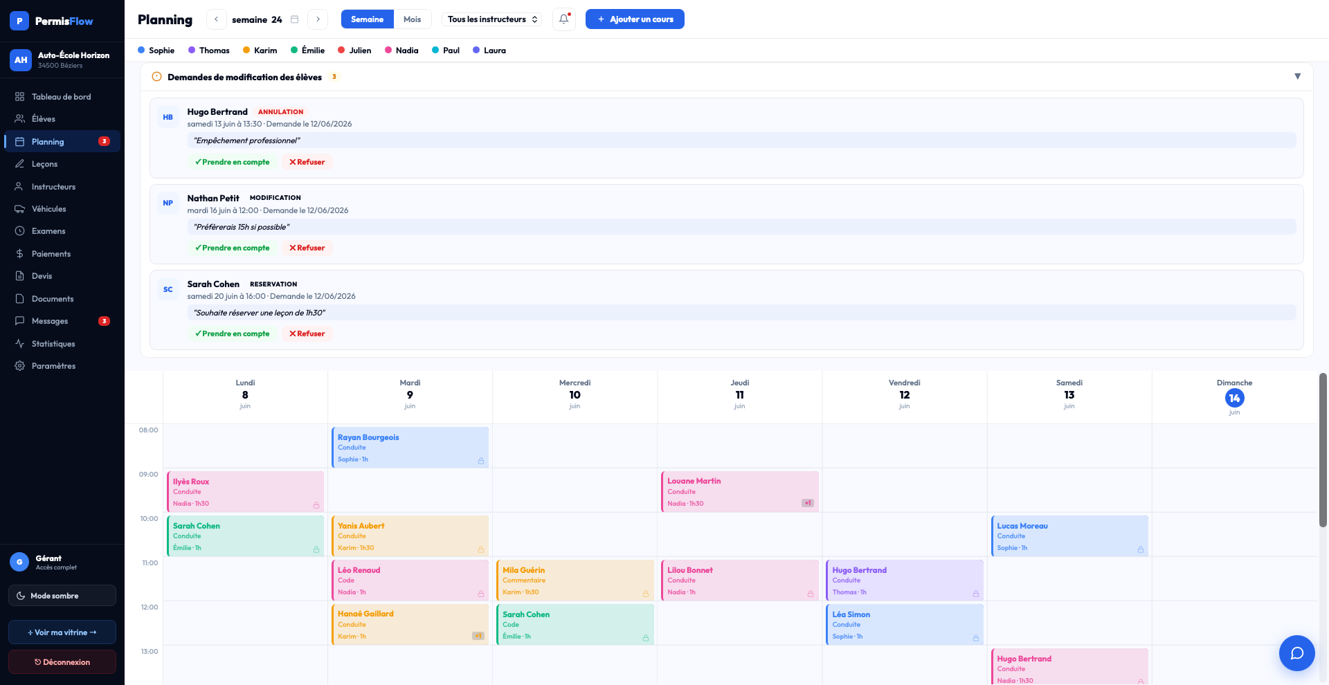Click the Examens clock icon
1329x685 pixels.
tap(19, 231)
